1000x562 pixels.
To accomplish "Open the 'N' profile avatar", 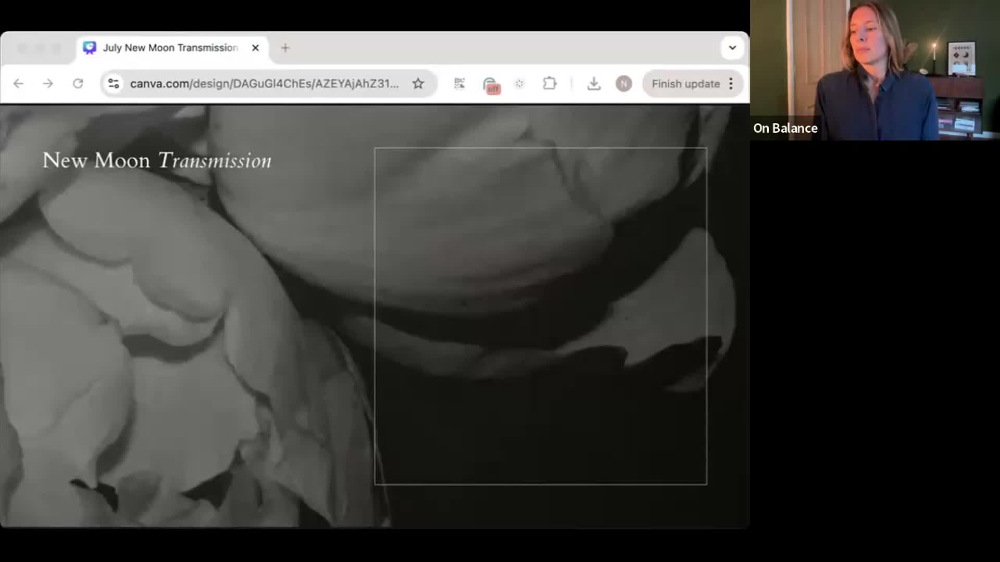I will 623,84.
